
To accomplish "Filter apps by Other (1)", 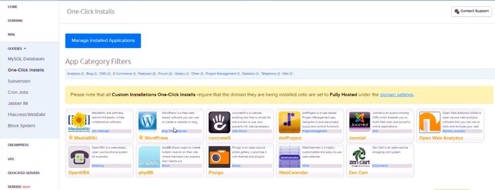I will [x=197, y=74].
